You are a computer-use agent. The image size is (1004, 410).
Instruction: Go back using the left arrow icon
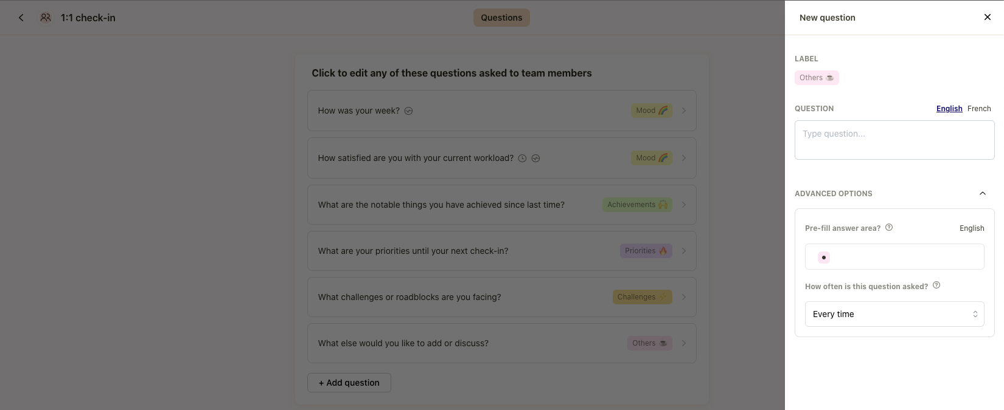(x=21, y=18)
